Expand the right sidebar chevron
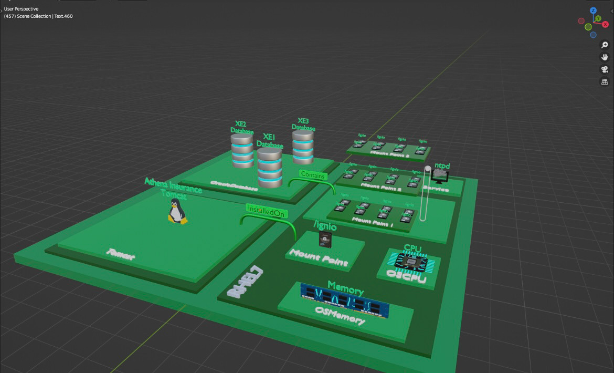 (612, 11)
